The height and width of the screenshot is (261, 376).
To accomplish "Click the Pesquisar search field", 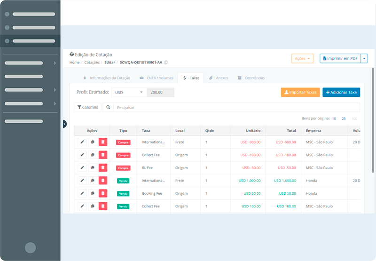I will [x=235, y=107].
